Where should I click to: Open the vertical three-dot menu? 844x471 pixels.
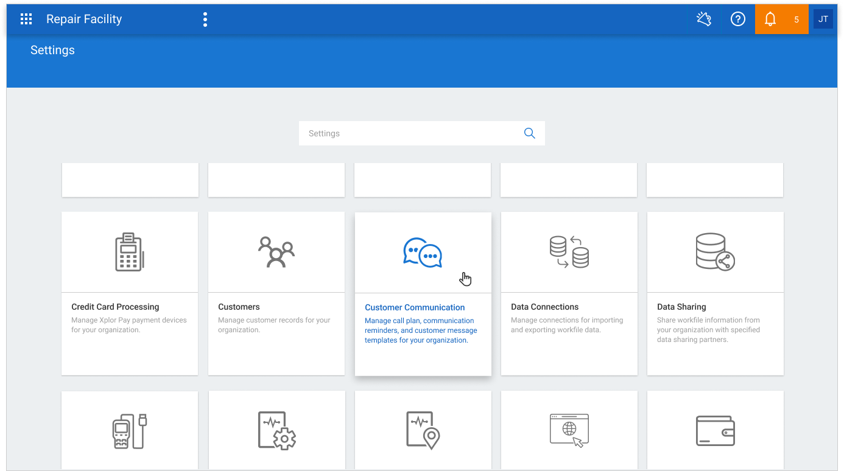(205, 19)
